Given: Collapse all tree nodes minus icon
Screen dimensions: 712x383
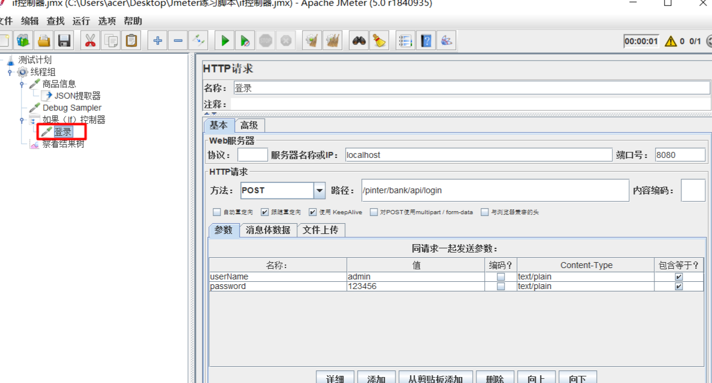Looking at the screenshot, I should point(178,41).
